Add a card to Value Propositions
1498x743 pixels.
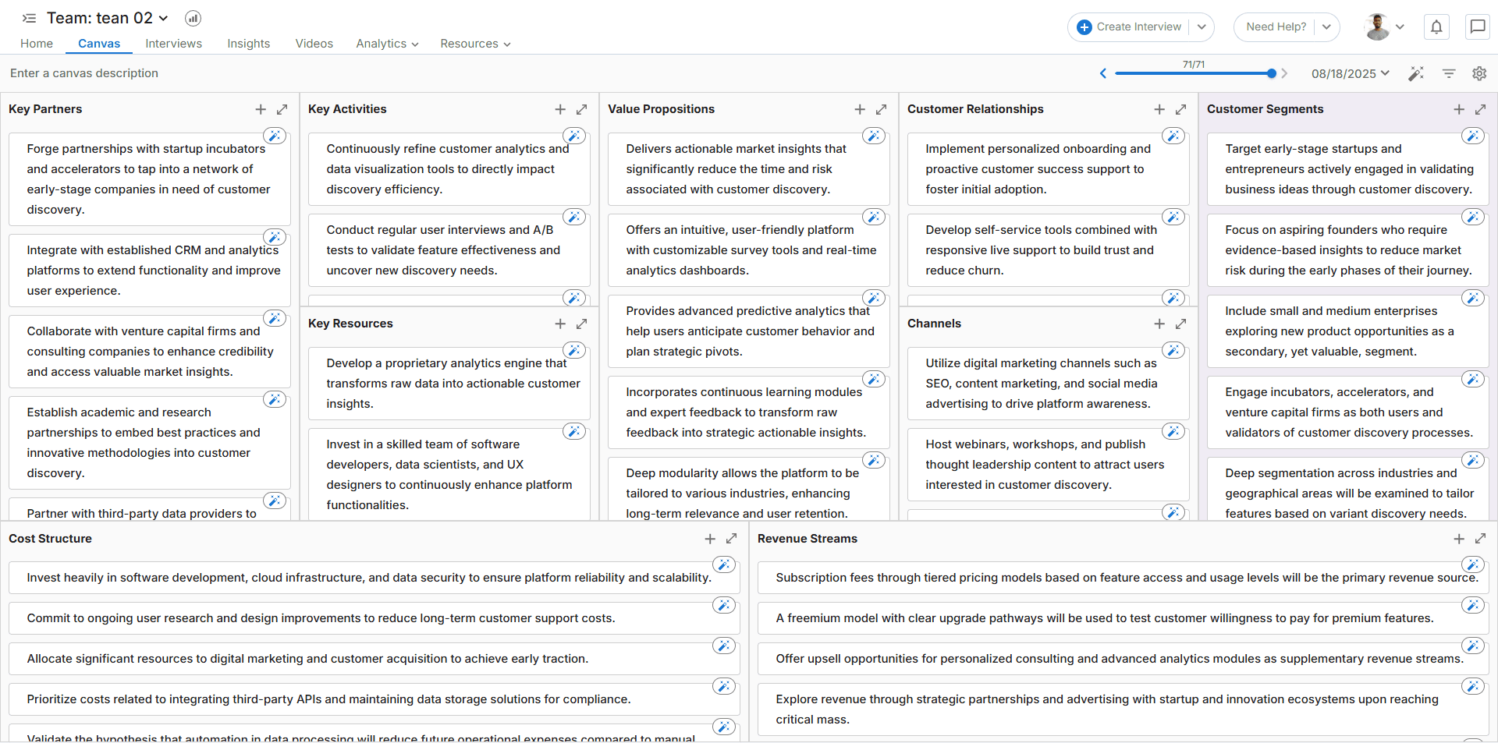point(860,110)
